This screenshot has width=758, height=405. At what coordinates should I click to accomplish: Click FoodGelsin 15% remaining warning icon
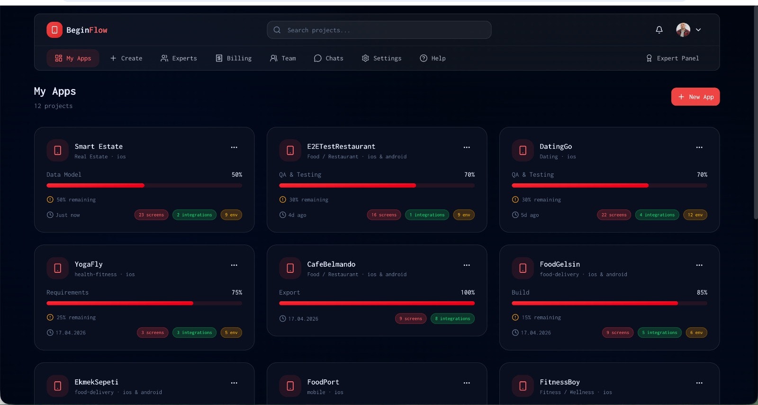[515, 317]
